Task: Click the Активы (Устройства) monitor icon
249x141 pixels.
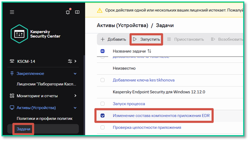Action: point(12,107)
